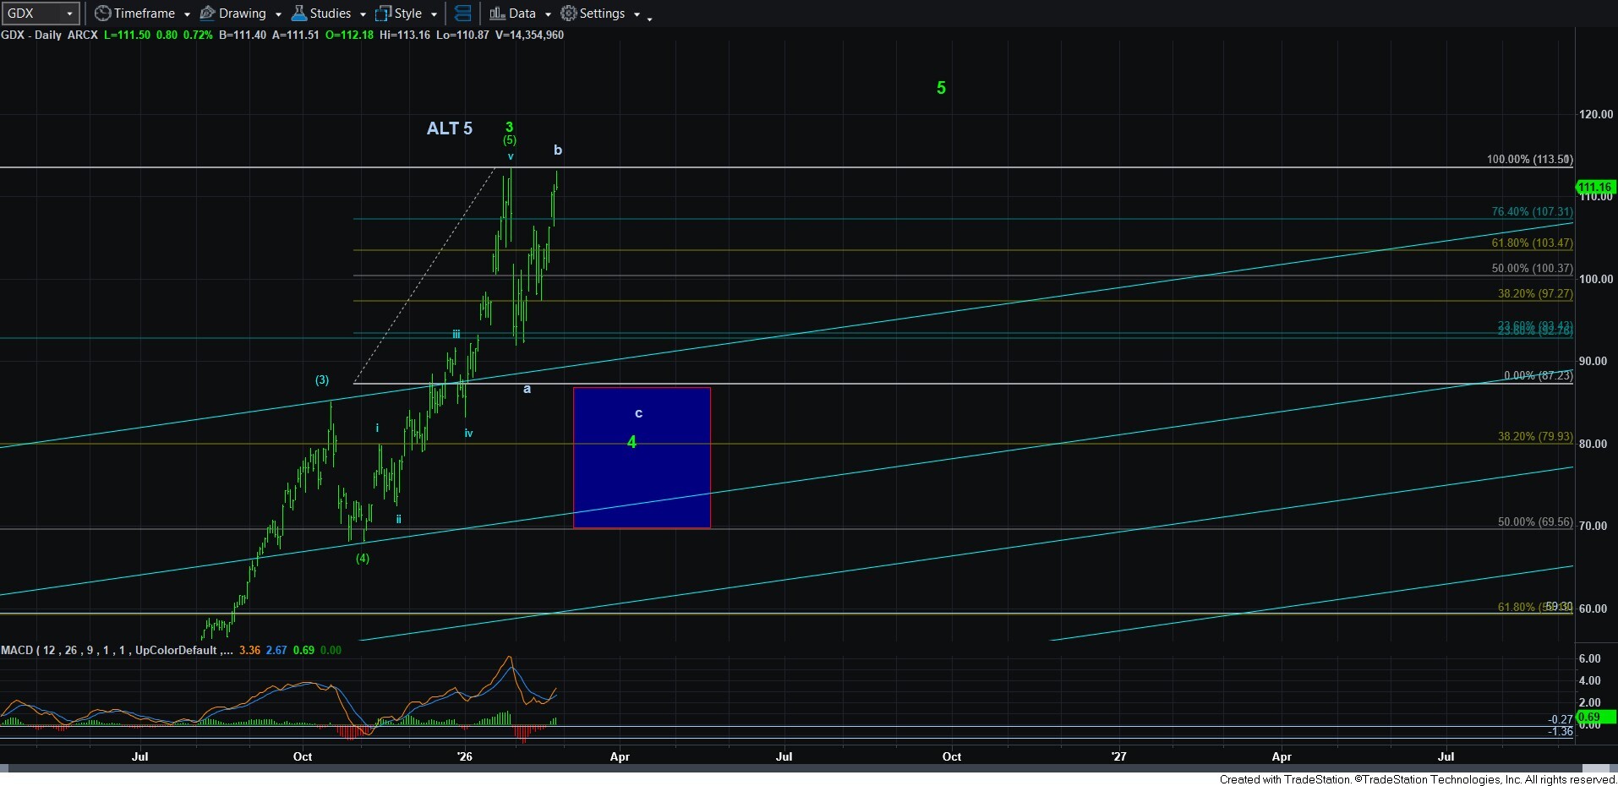Click the blue stacked panels toolbar icon

tap(462, 14)
